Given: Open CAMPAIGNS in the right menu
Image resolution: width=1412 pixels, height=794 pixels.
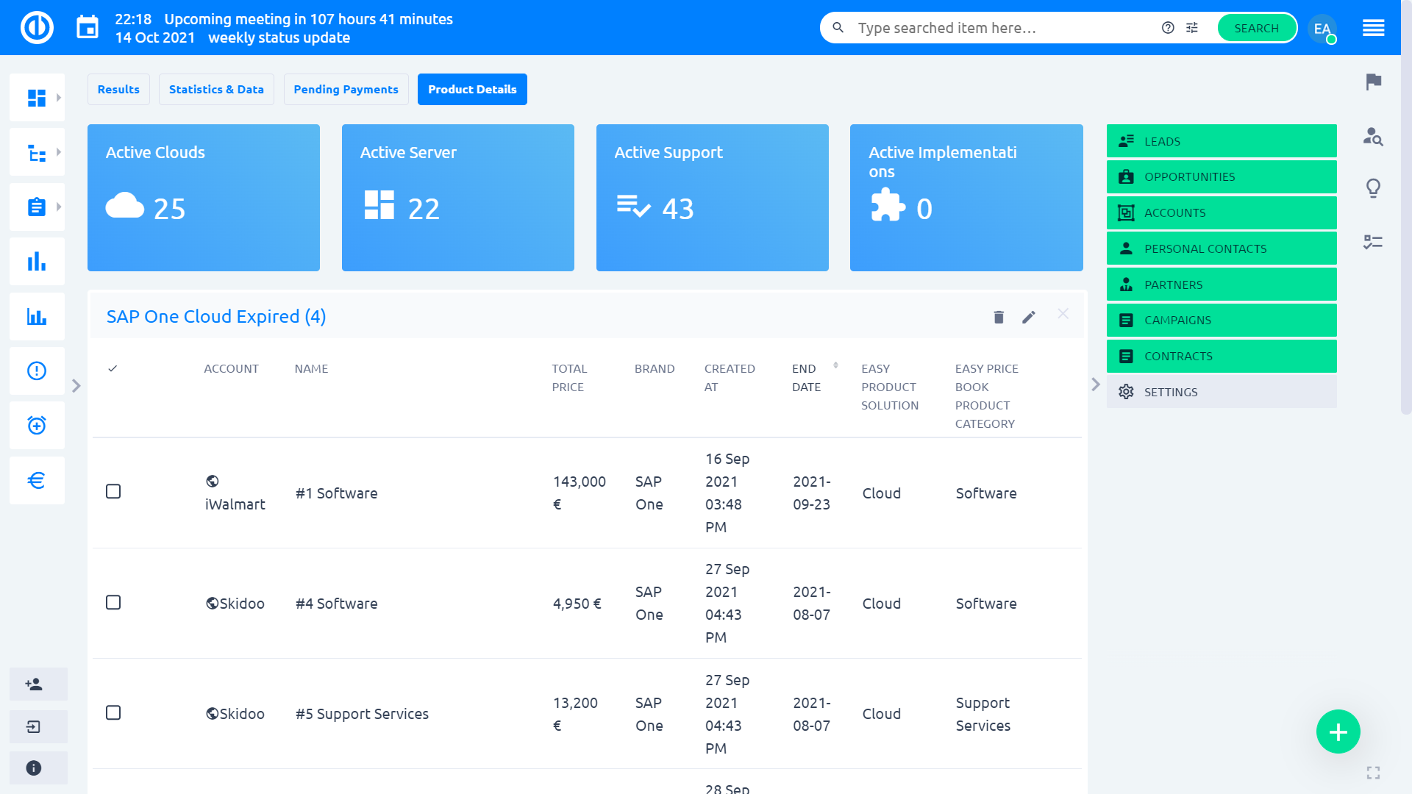Looking at the screenshot, I should (x=1222, y=320).
